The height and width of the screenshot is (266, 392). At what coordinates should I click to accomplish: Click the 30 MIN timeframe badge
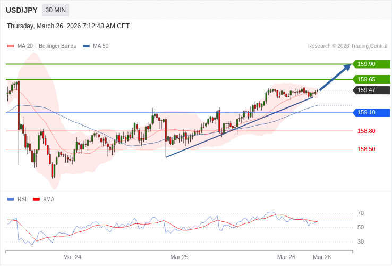click(56, 10)
